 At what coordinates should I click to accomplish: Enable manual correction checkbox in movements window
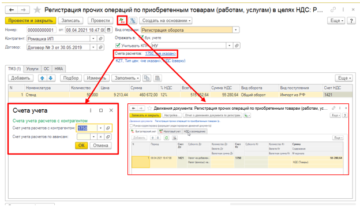point(131,126)
